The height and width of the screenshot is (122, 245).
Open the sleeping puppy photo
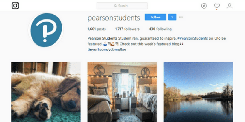tap(46, 92)
